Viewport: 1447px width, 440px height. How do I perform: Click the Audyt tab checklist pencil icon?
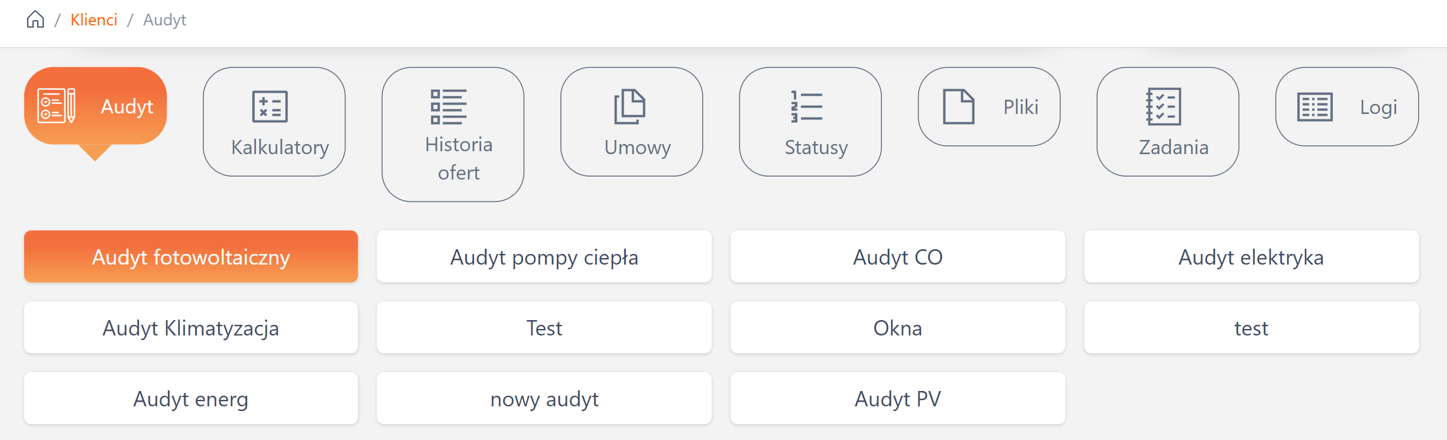click(x=56, y=106)
